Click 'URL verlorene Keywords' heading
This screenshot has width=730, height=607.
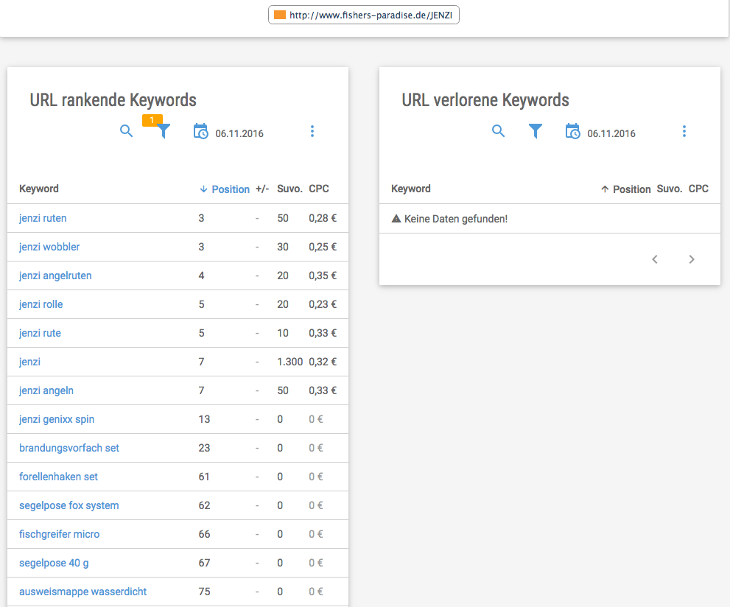pyautogui.click(x=485, y=100)
